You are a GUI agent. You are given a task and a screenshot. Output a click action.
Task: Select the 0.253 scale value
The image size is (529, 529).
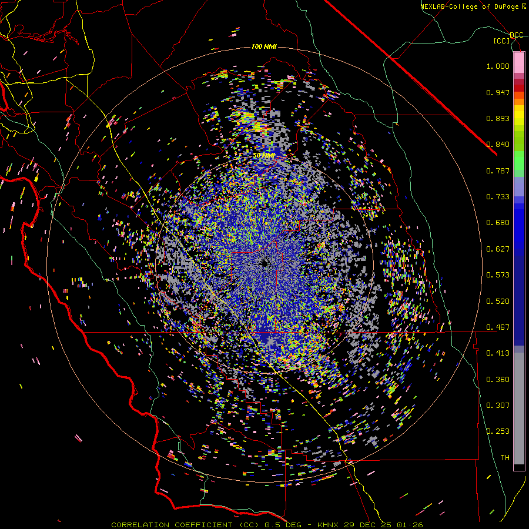[498, 431]
